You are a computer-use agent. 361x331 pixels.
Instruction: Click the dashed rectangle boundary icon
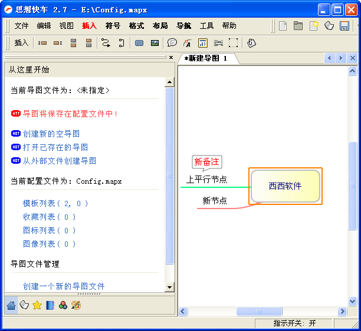point(233,43)
